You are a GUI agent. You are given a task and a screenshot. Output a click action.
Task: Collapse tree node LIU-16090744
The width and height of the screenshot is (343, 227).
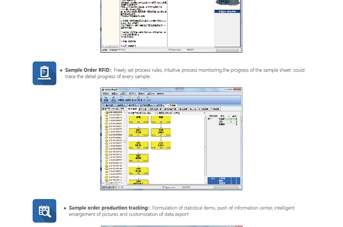coord(105,168)
